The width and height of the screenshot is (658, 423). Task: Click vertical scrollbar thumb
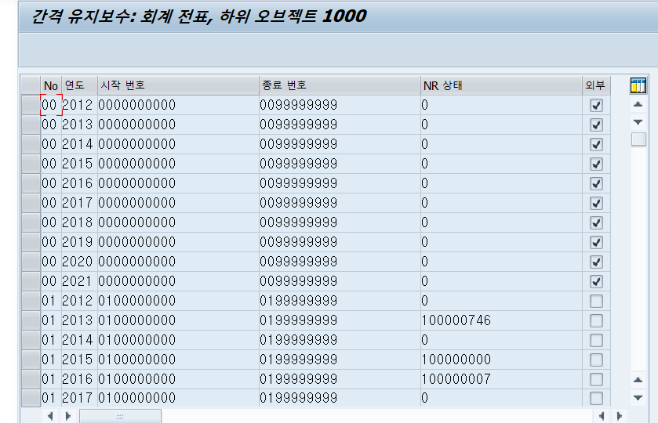click(638, 139)
